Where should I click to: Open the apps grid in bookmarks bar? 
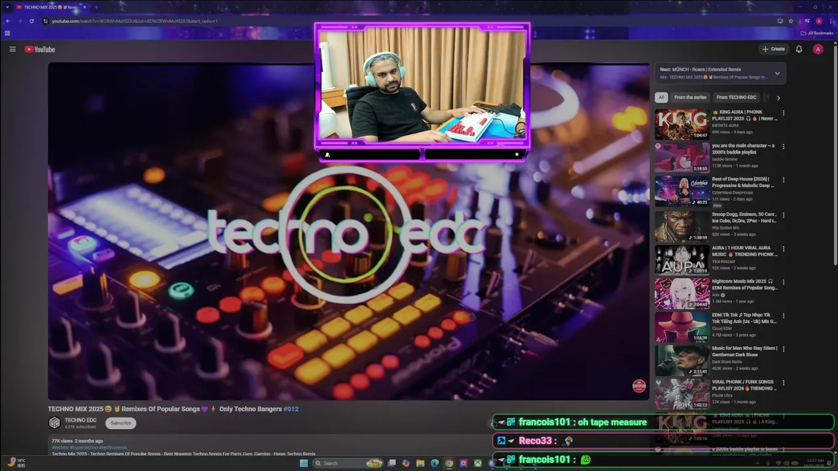click(x=7, y=33)
